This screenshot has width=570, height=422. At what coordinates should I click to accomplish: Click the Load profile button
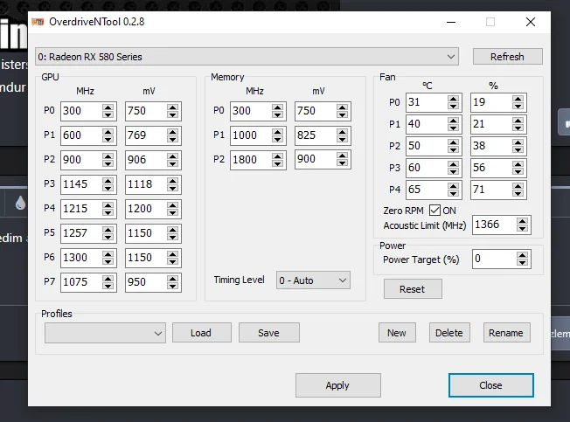pos(201,333)
